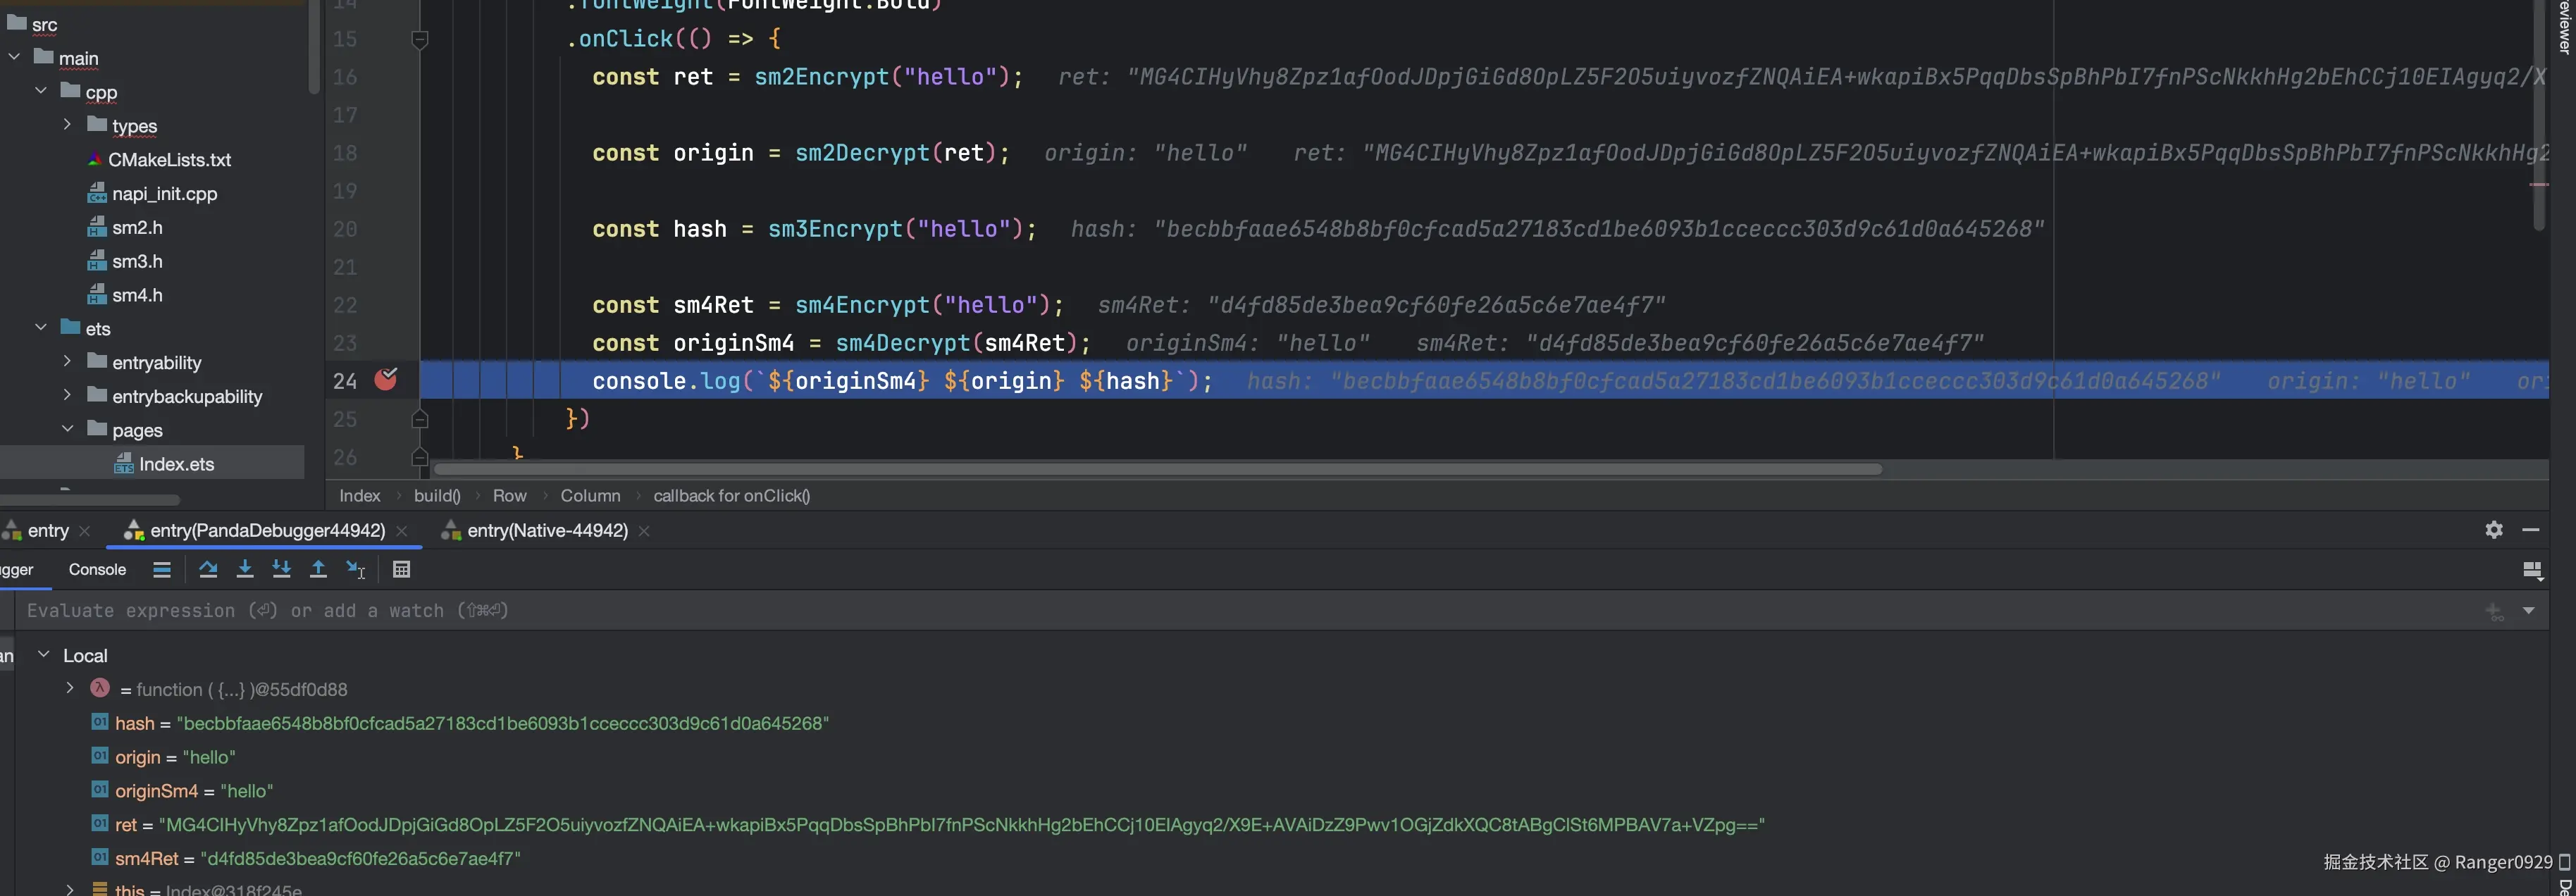Click the Run to Cursor icon
Screen dimensions: 2576x896
(356, 569)
